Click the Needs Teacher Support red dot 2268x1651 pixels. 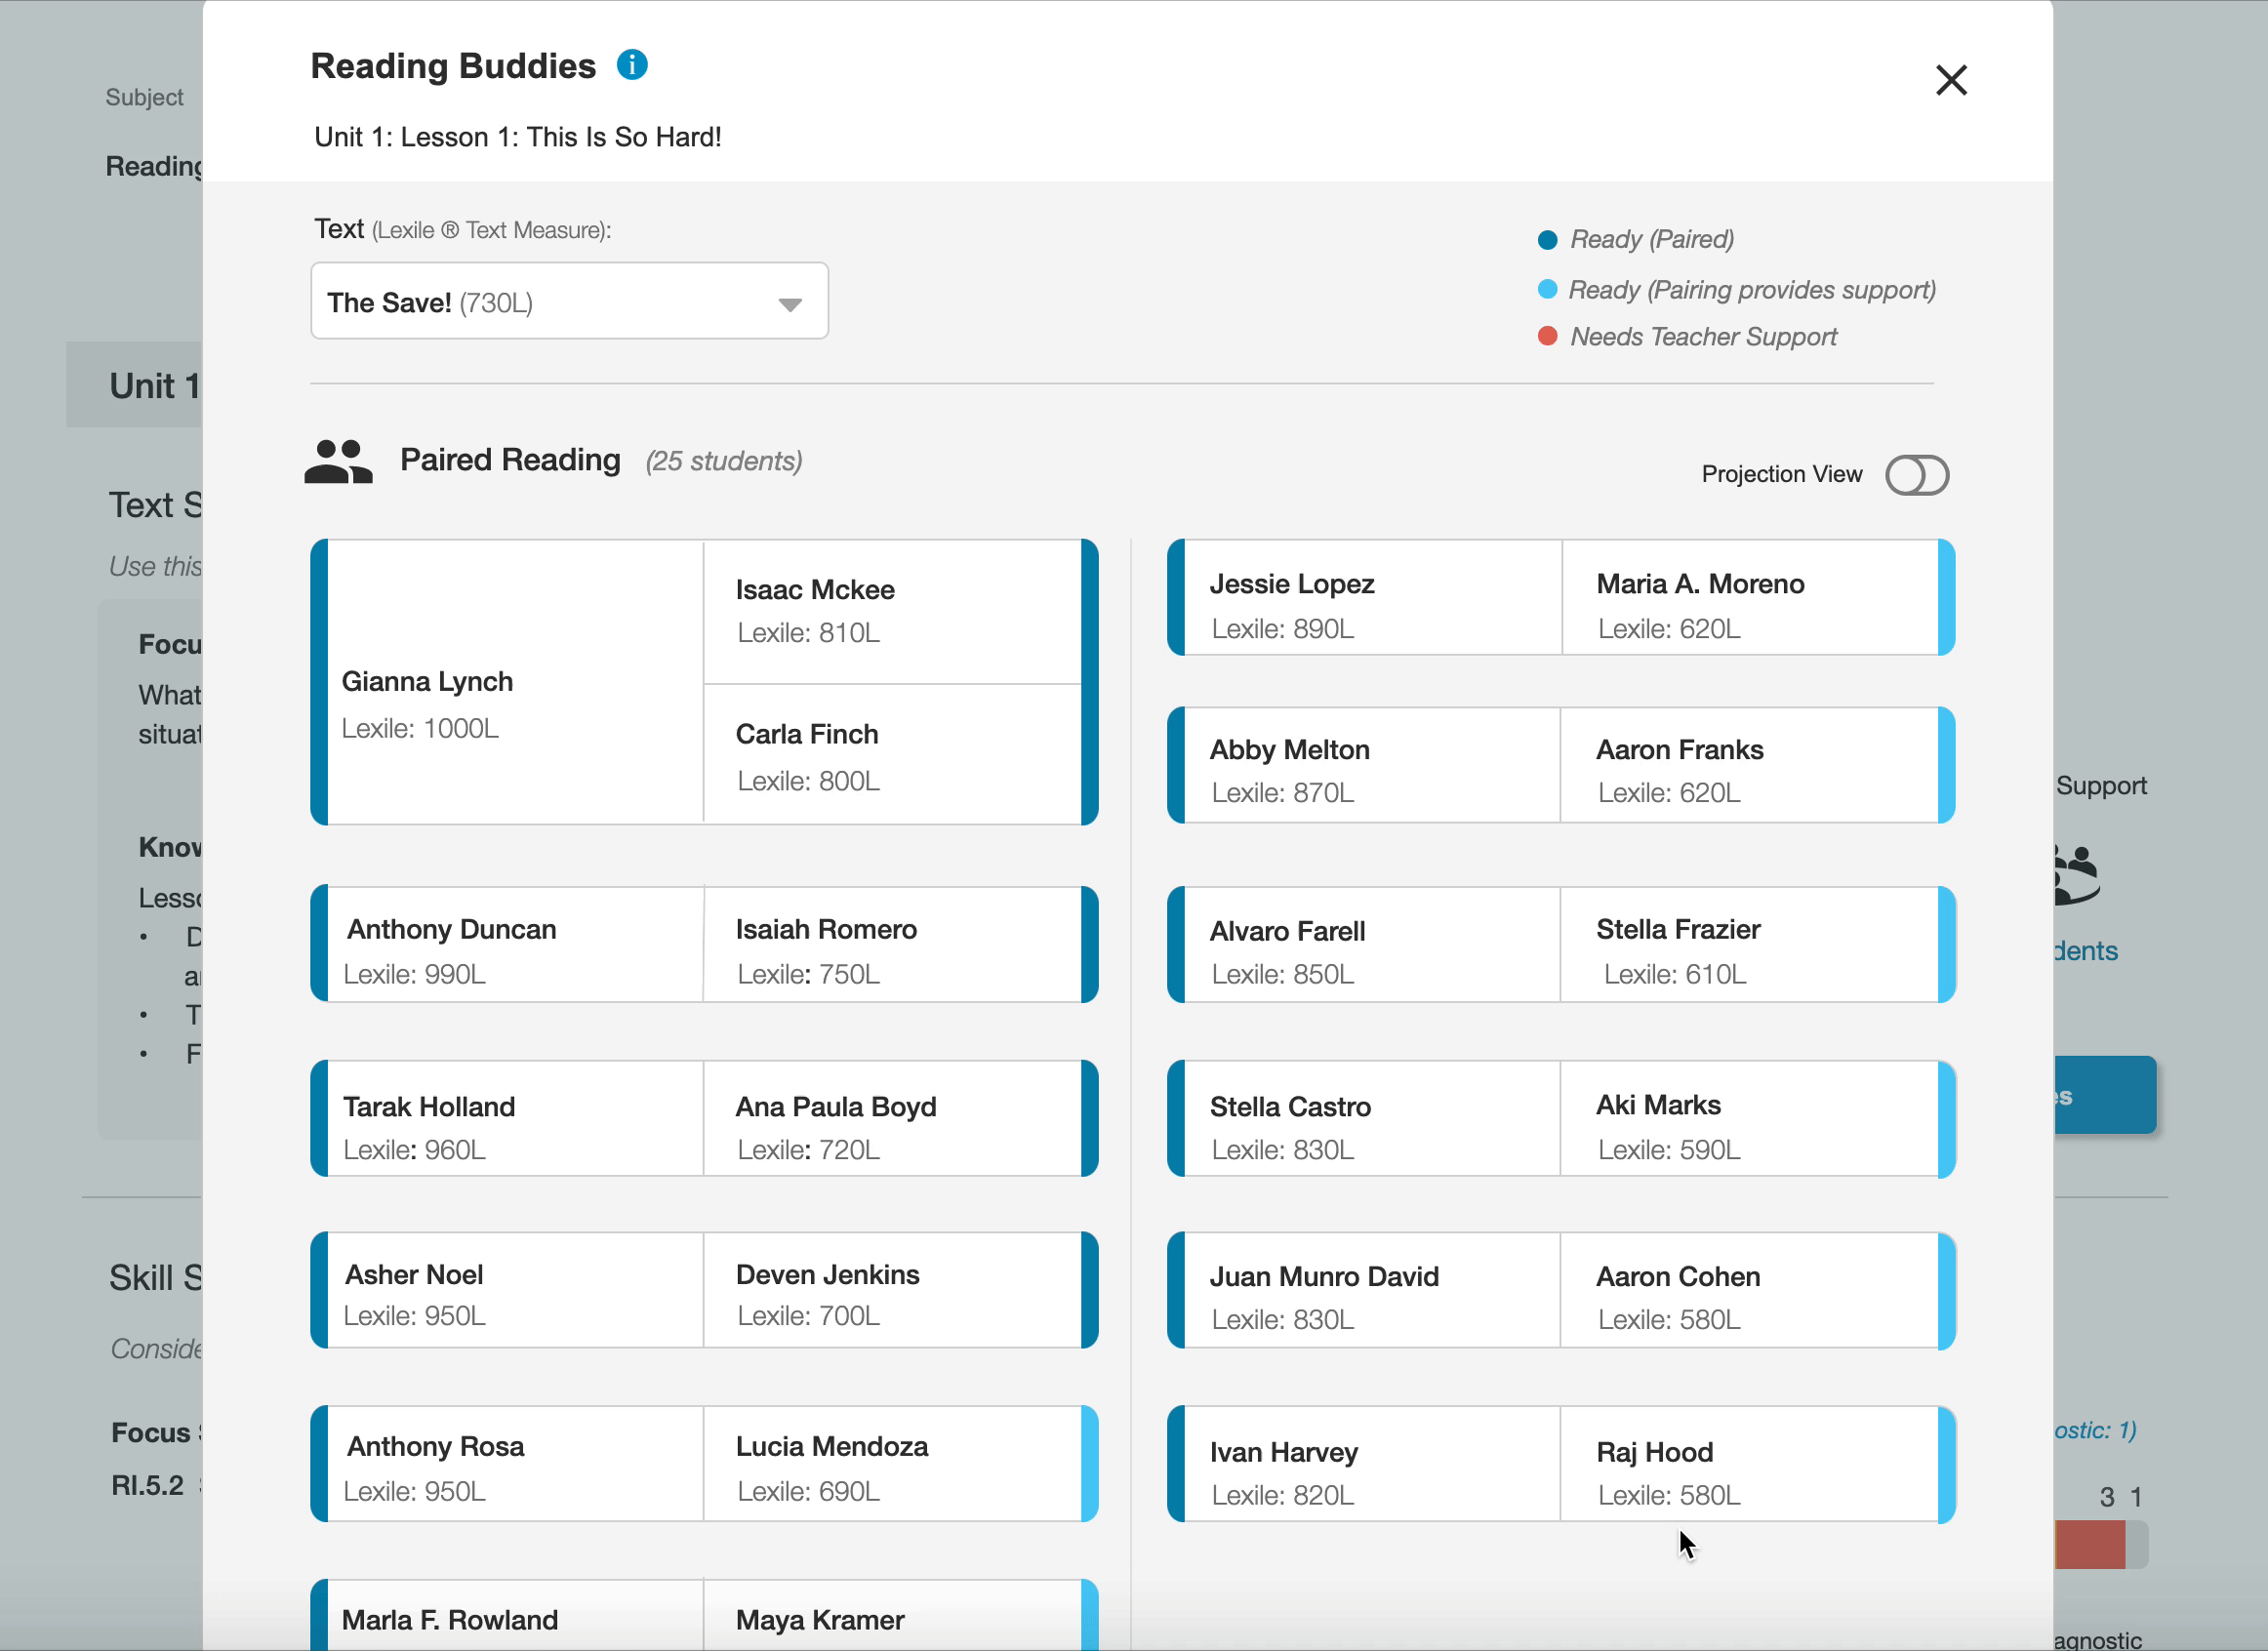coord(1547,337)
